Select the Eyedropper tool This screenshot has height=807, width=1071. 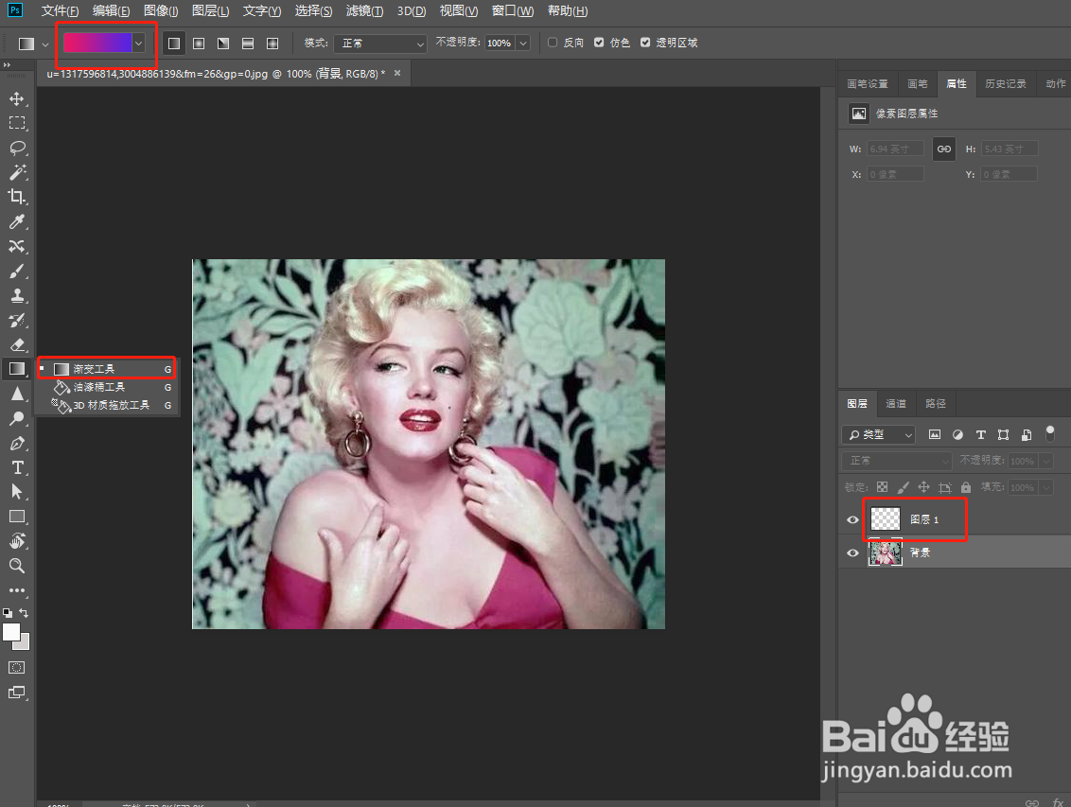17,221
